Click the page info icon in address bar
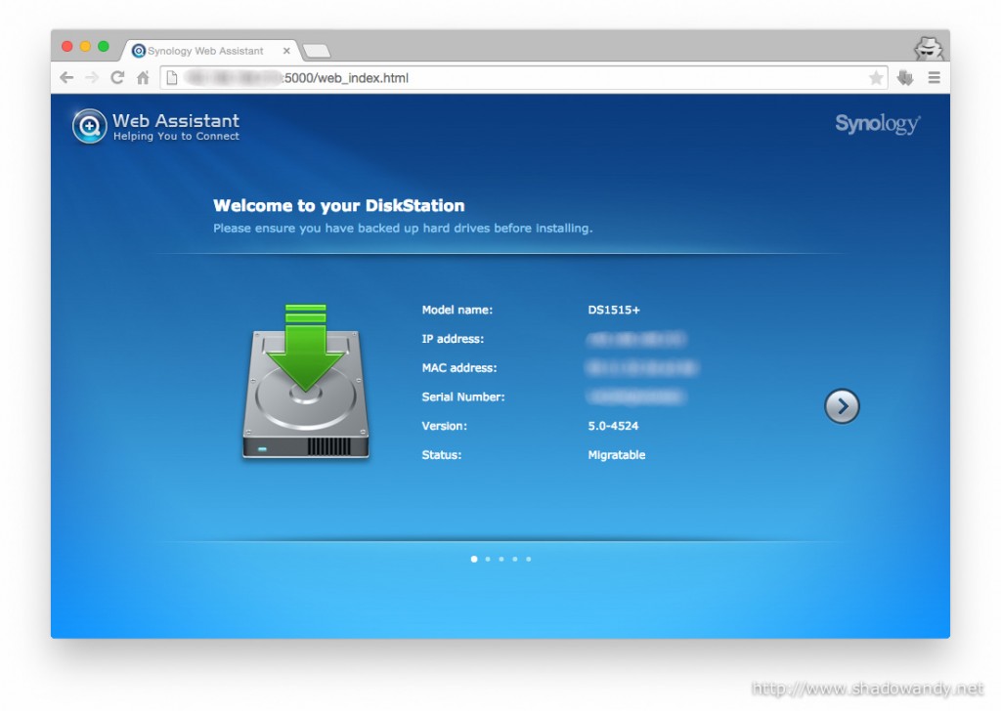Screen dimensions: 1001x711 pos(172,78)
